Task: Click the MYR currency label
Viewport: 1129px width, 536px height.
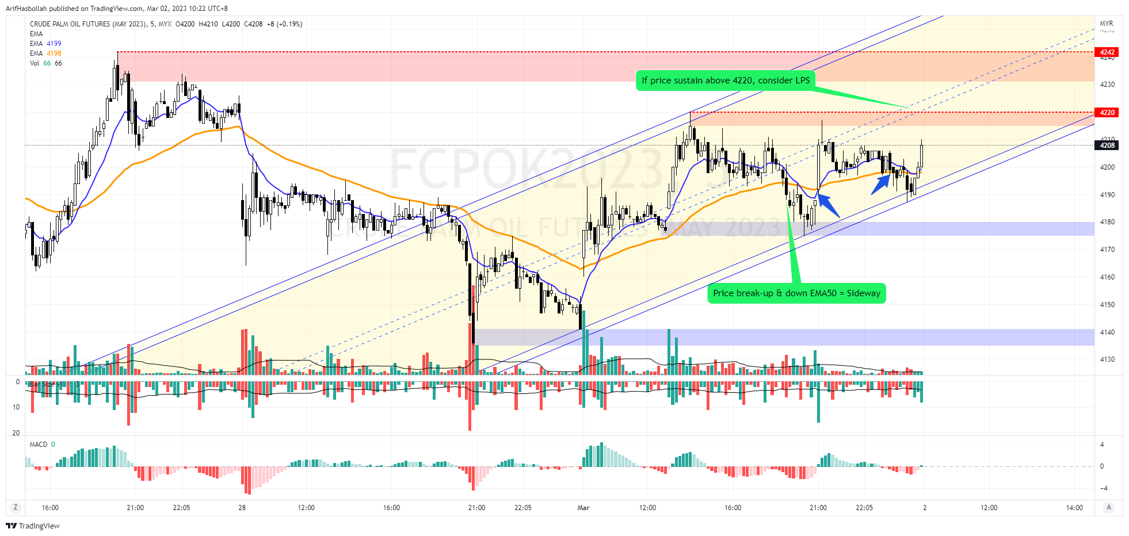Action: [x=1107, y=24]
